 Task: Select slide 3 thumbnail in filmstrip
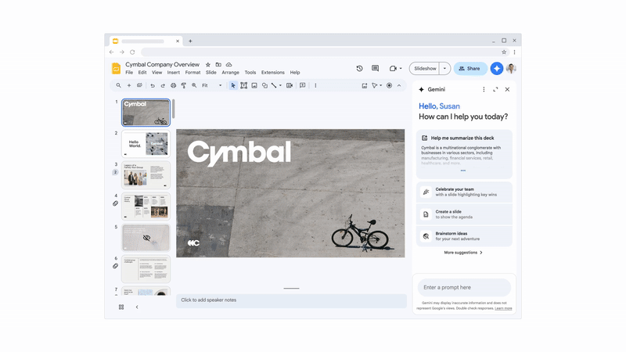[x=146, y=174]
